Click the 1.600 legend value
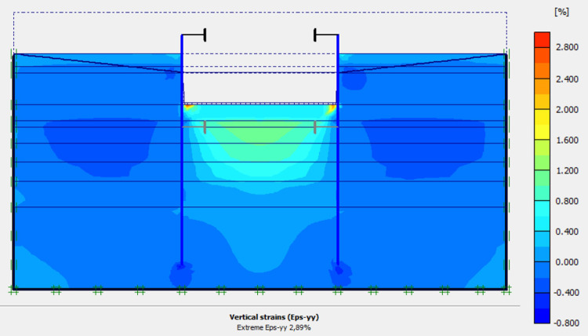Image resolution: width=588 pixels, height=336 pixels. point(567,140)
